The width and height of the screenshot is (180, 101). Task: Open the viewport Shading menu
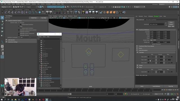(55, 16)
